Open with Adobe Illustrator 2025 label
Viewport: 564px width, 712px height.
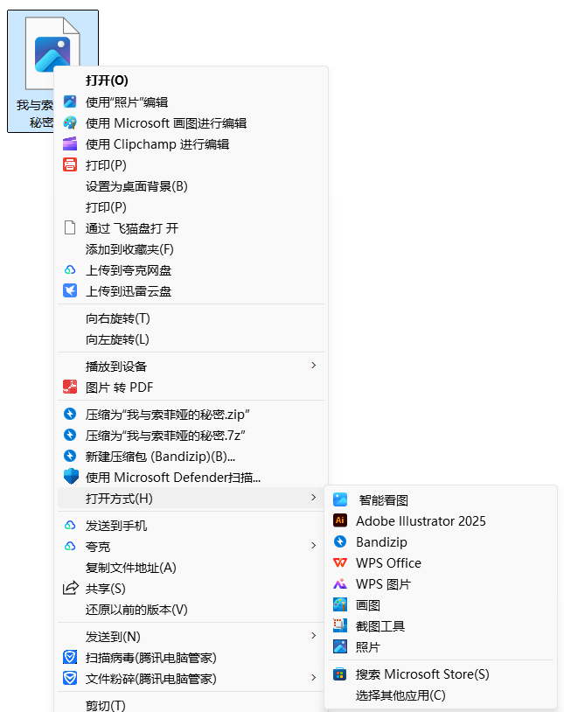(421, 520)
